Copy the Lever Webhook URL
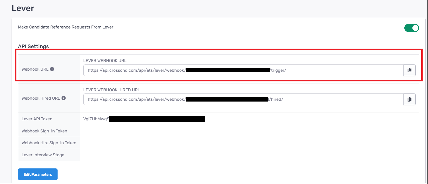 click(x=409, y=70)
